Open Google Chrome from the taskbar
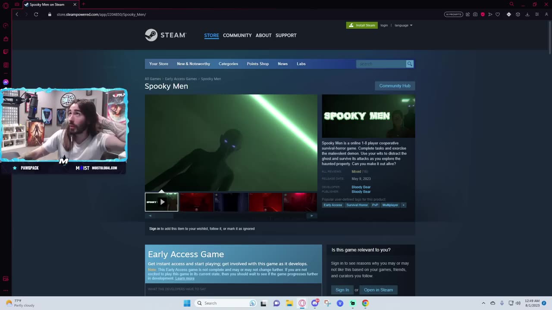This screenshot has height=310, width=552. 365,303
